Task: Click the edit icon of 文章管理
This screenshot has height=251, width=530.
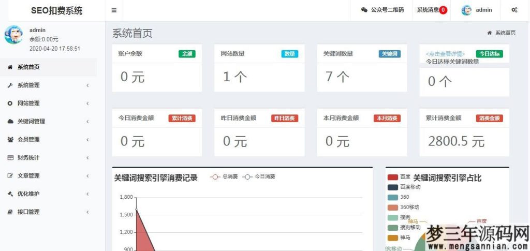Action: pos(10,175)
